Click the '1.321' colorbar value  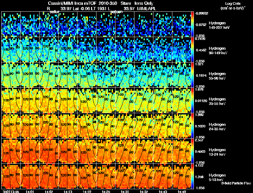coord(199,64)
